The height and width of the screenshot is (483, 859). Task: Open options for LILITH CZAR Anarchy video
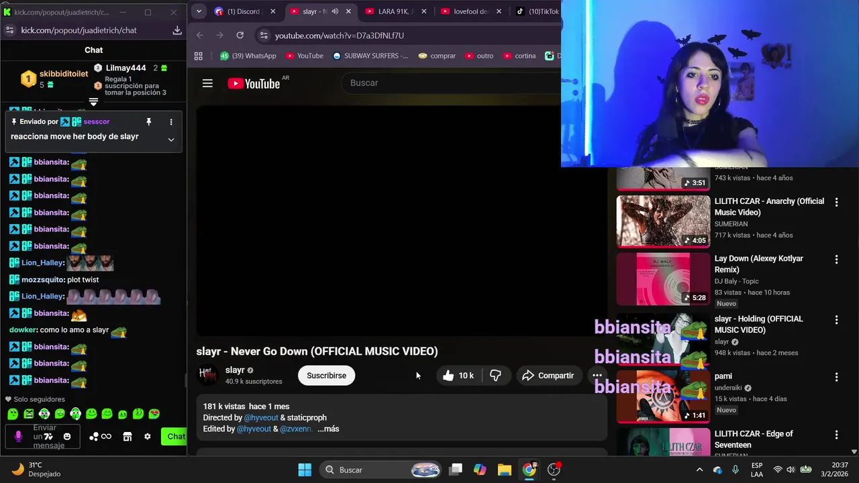coord(836,202)
